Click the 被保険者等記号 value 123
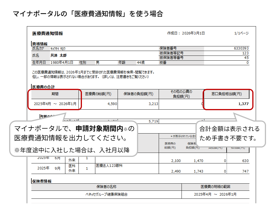 [245, 53]
